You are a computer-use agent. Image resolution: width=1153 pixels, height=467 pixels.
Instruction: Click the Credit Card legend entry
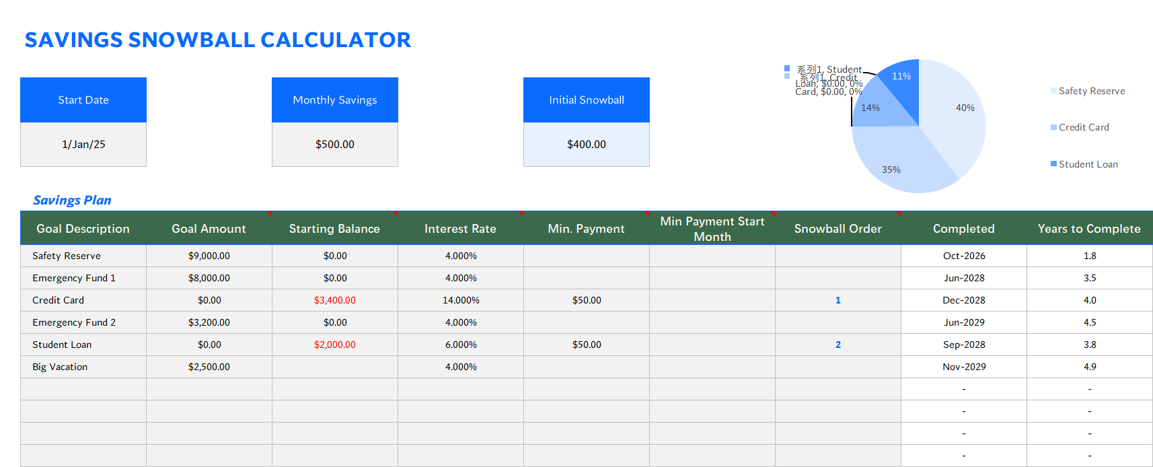pos(1080,127)
